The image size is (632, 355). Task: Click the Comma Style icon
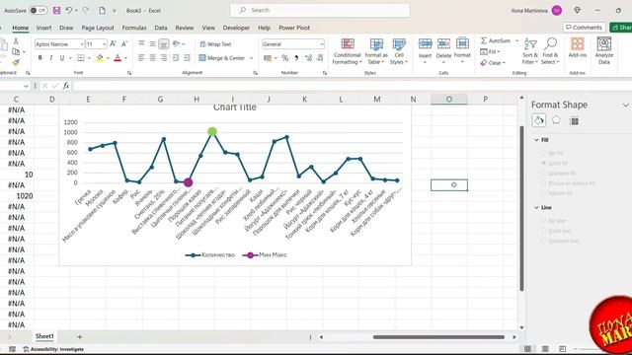click(296, 58)
